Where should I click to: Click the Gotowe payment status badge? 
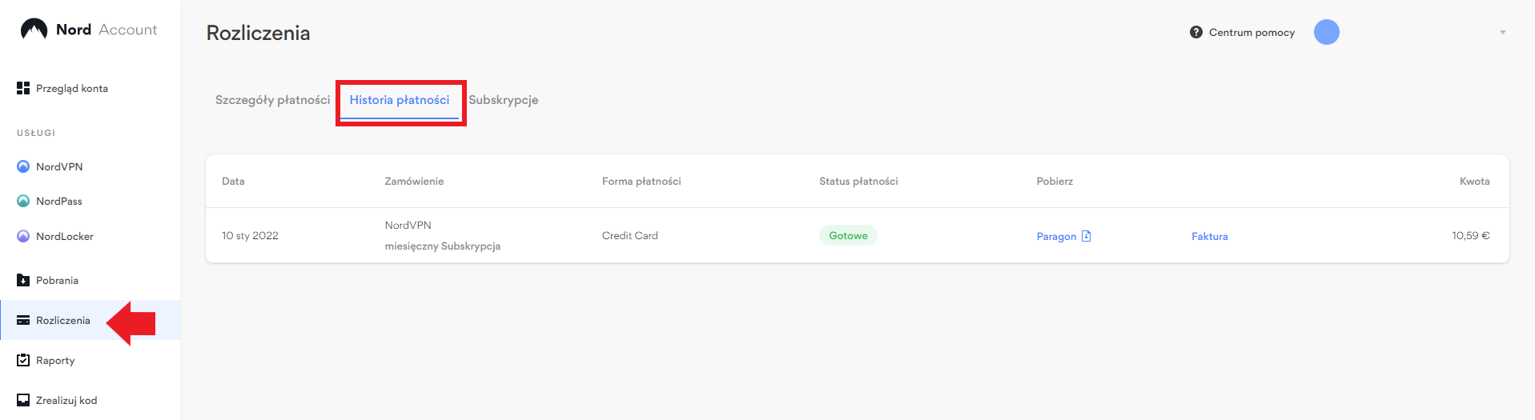[x=848, y=235]
